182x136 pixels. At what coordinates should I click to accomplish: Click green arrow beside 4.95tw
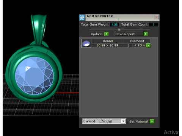pos(148,45)
